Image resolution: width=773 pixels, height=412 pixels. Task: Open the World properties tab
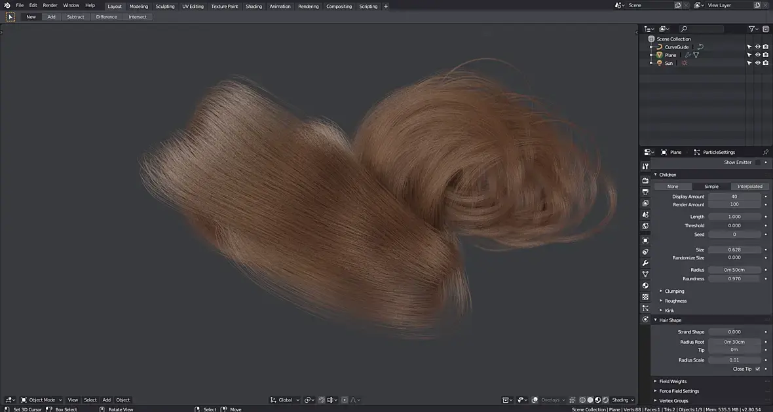pos(645,226)
